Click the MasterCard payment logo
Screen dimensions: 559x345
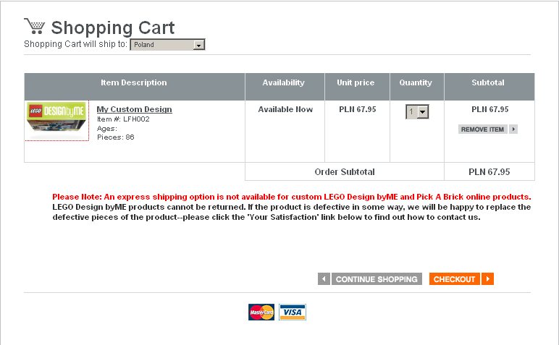click(261, 312)
